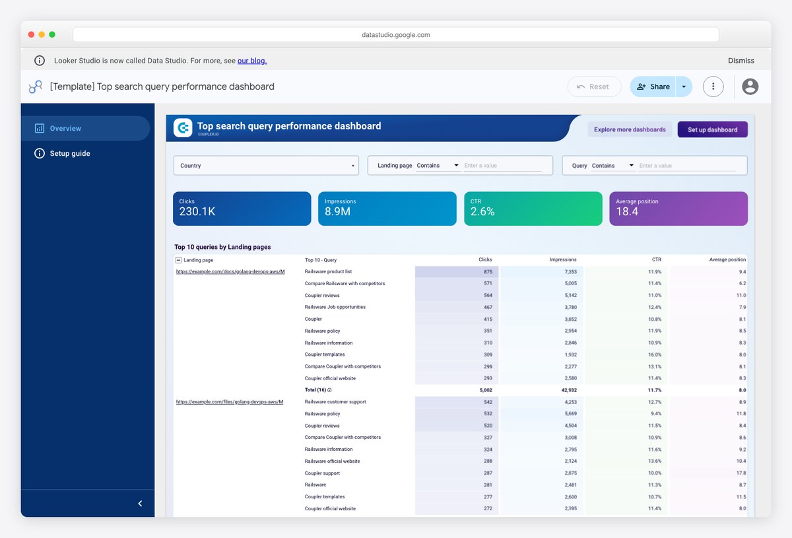The height and width of the screenshot is (538, 792).
Task: Click the Reset button
Action: (x=594, y=86)
